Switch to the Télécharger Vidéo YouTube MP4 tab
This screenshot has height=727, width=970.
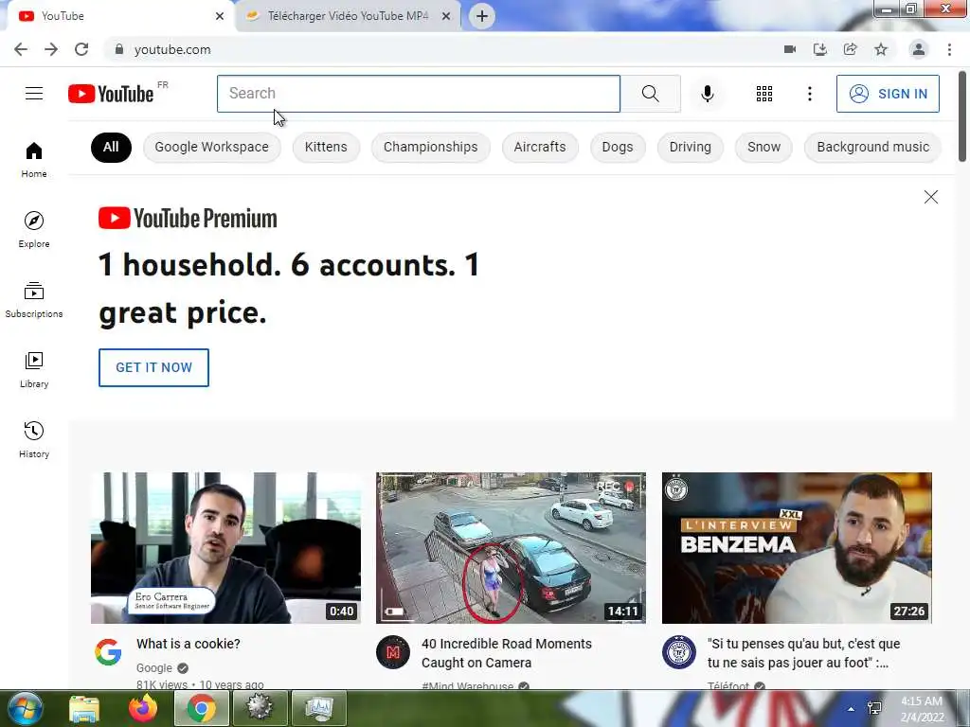[x=349, y=16]
